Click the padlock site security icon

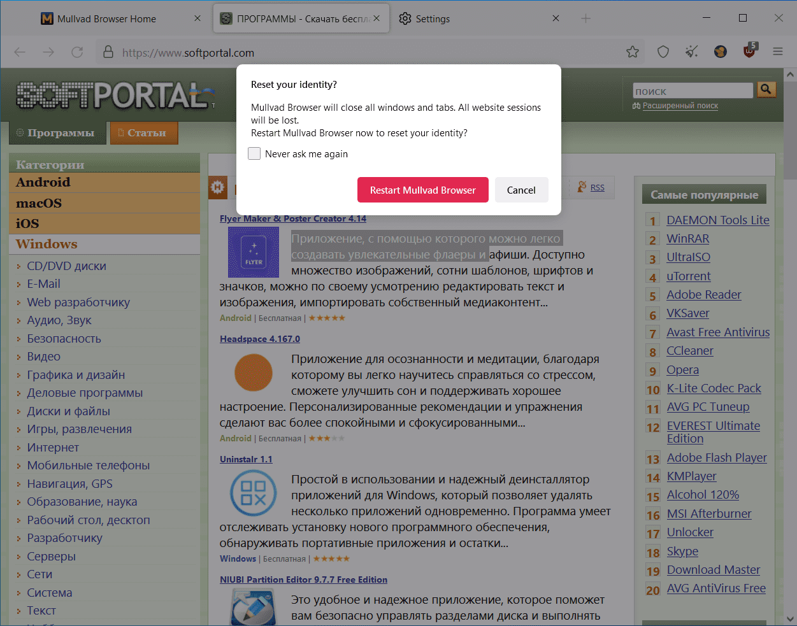pyautogui.click(x=108, y=52)
